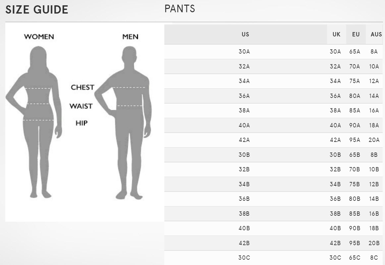
Task: Click the US column header
Action: pos(245,34)
